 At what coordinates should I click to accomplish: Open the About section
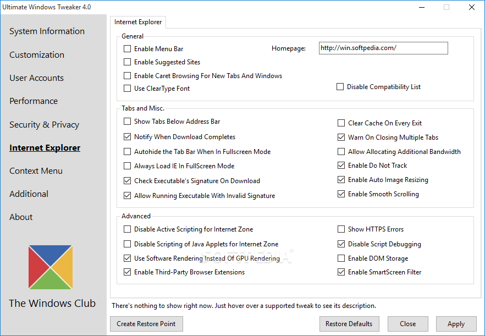21,217
